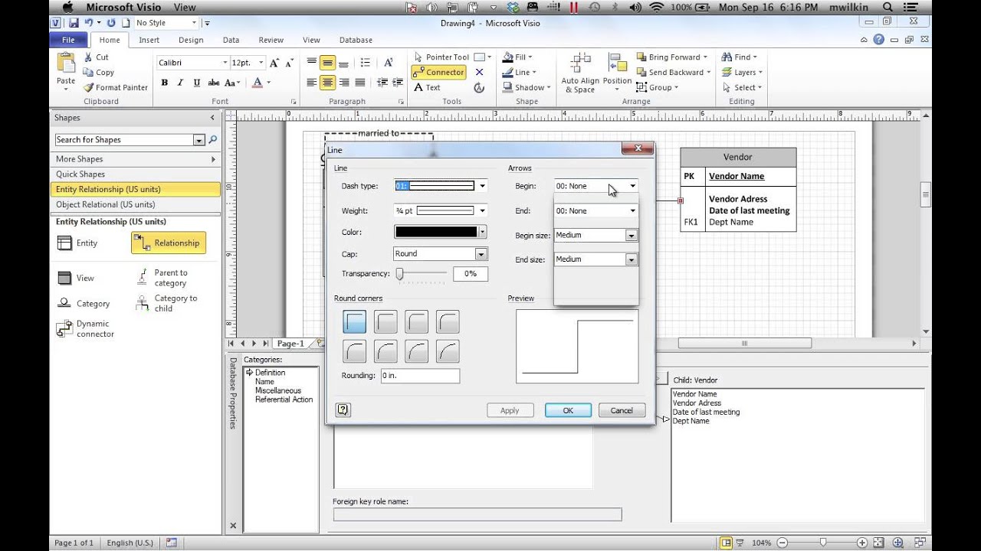Click the Dynamic connector shape
Screen dimensions: 981x551
click(x=85, y=329)
